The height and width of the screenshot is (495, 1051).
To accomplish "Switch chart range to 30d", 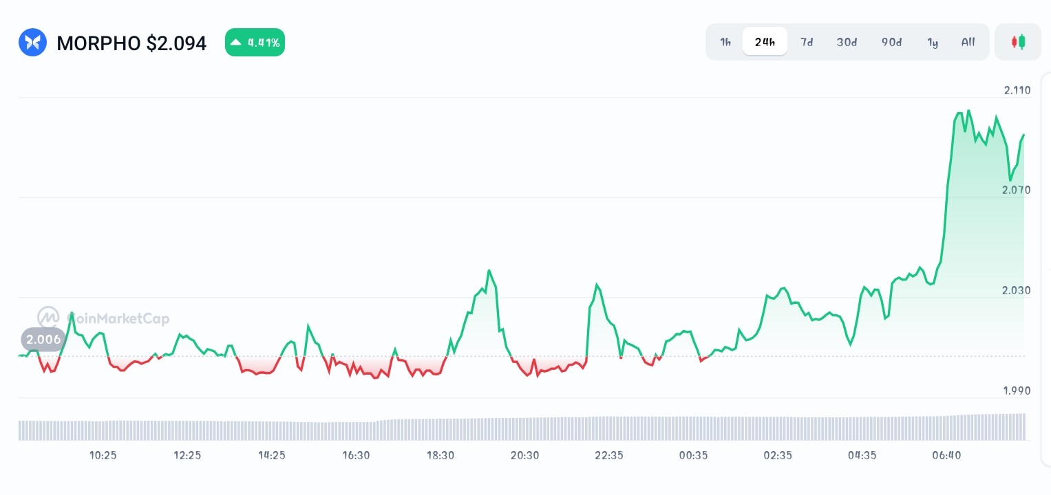I will point(847,42).
